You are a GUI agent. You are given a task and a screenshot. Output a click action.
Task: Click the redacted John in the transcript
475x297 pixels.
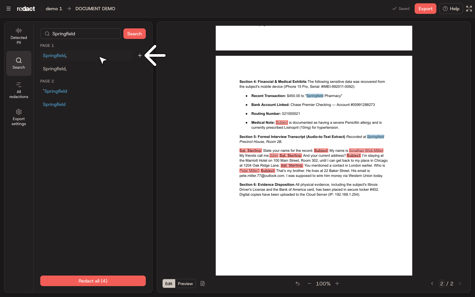[x=274, y=155]
